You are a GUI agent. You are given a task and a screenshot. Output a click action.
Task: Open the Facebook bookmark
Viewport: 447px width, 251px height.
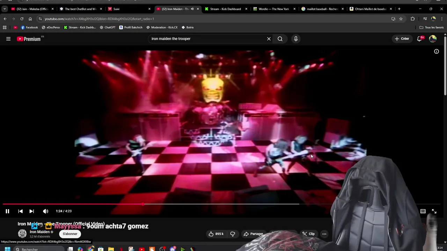pyautogui.click(x=29, y=28)
